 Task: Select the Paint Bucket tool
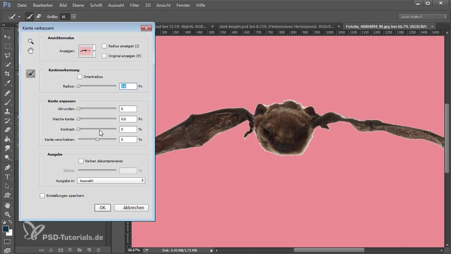pos(7,139)
